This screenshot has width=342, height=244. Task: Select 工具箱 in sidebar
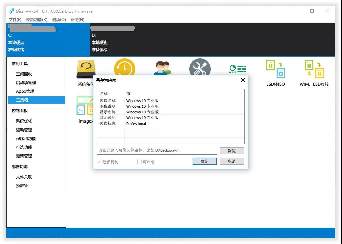36,100
